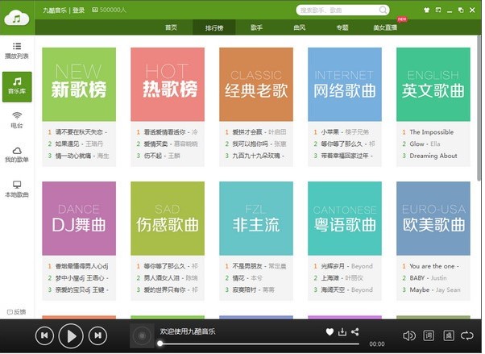Screen dimensions: 485x354
Task: Open the 热歌榜 HOT chart tile
Action: coord(167,84)
